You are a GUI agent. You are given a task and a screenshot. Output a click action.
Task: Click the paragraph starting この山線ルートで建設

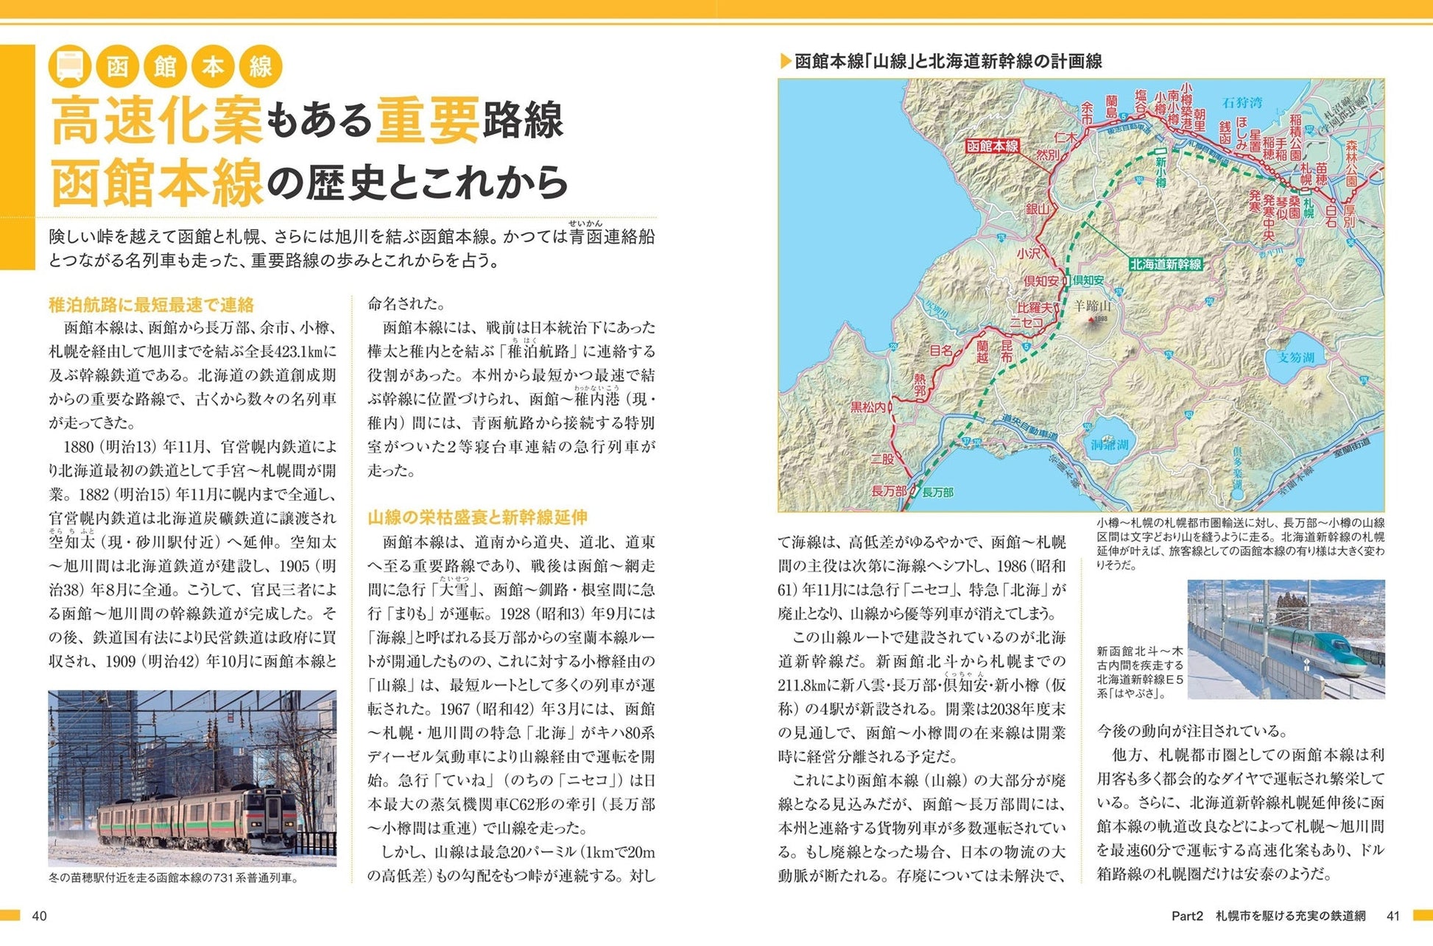pos(922,696)
